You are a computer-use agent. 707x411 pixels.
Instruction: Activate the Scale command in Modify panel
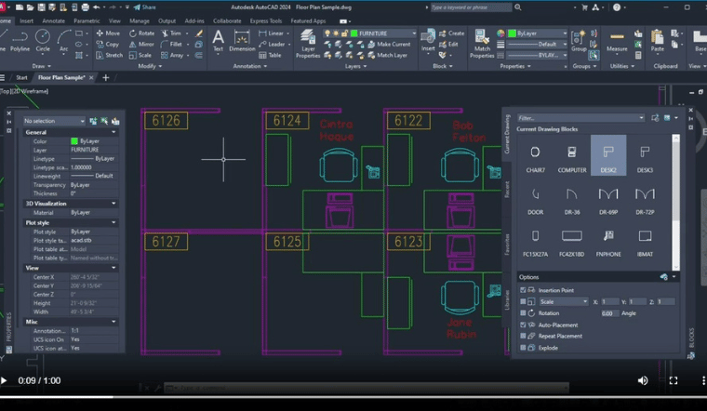click(x=140, y=55)
